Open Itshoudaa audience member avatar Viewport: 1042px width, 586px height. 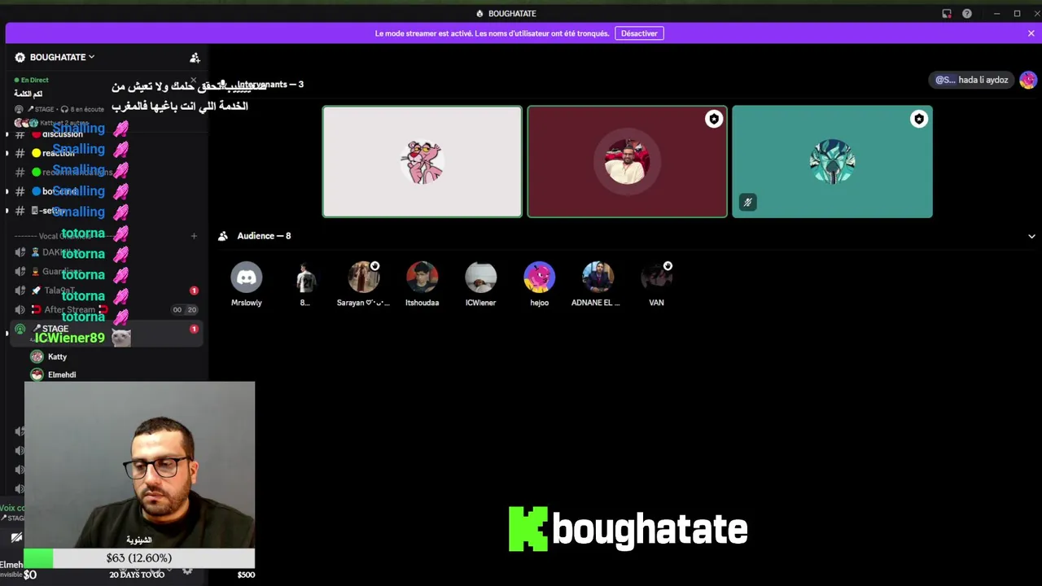(422, 277)
